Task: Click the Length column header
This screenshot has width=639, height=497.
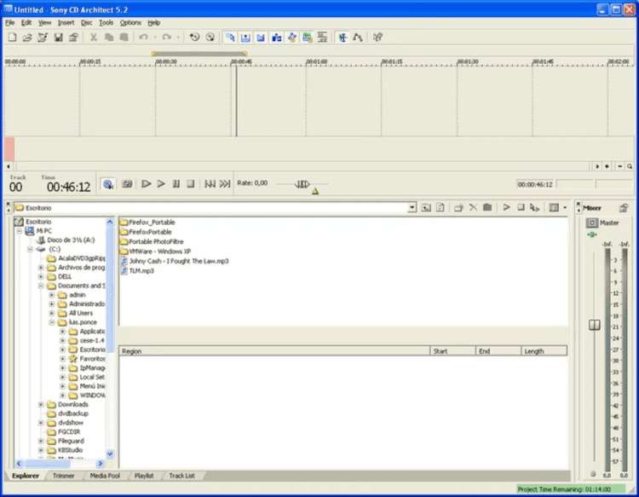Action: click(x=543, y=350)
